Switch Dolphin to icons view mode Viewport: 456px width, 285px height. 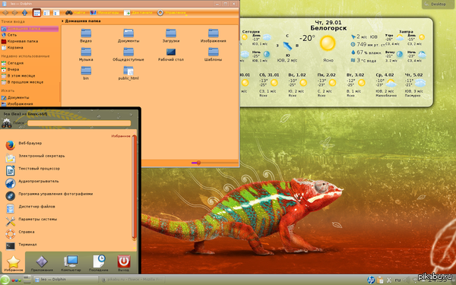coord(36,13)
